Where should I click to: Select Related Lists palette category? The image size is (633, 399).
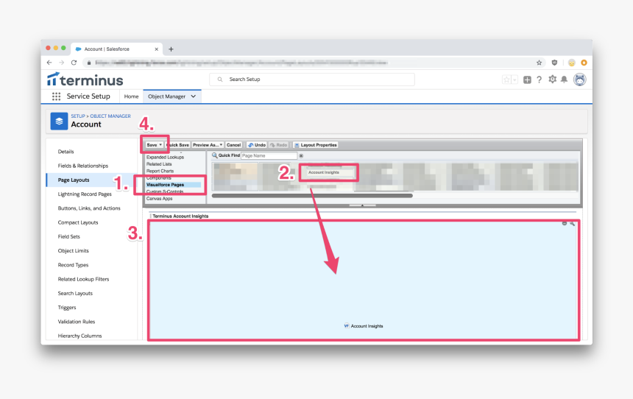point(159,164)
